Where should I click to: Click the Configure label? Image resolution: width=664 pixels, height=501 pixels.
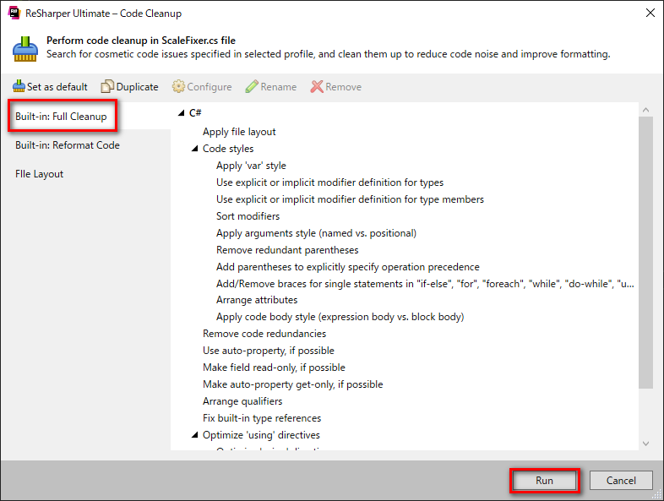click(x=210, y=87)
